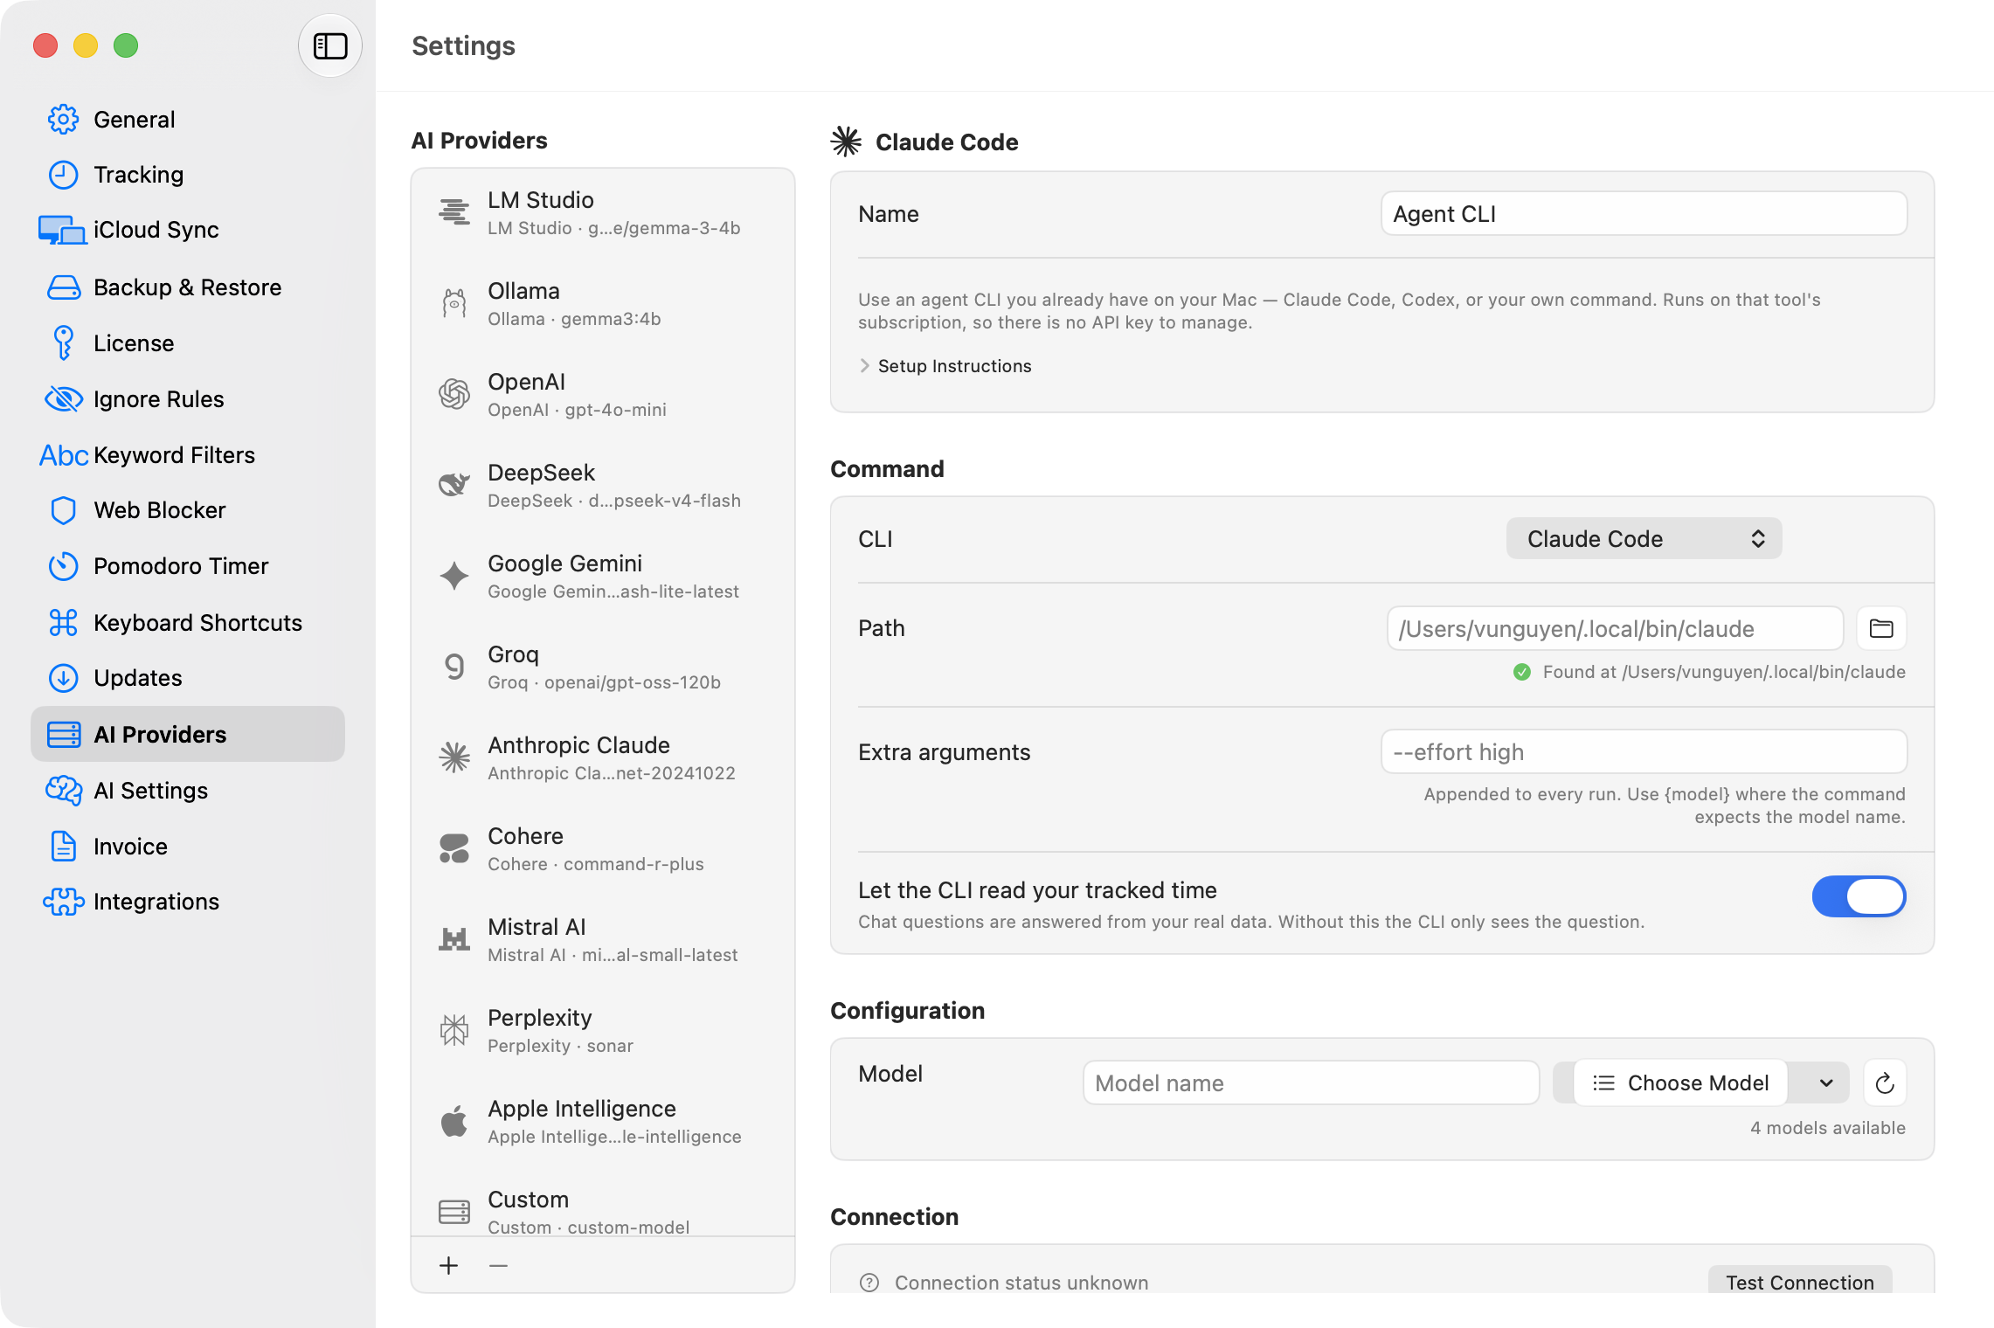Open License key icon
Screen dimensions: 1994x1328
pyautogui.click(x=63, y=343)
